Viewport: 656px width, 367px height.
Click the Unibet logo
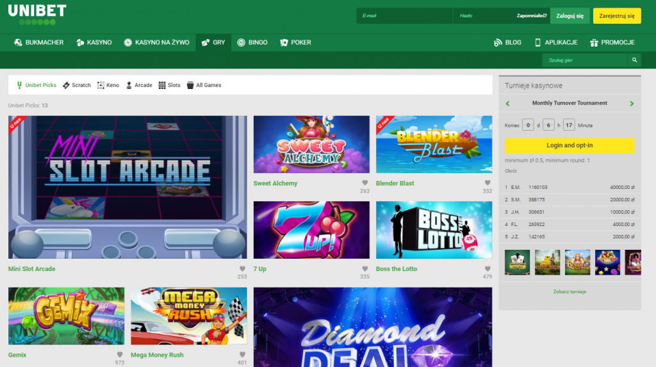(x=37, y=15)
